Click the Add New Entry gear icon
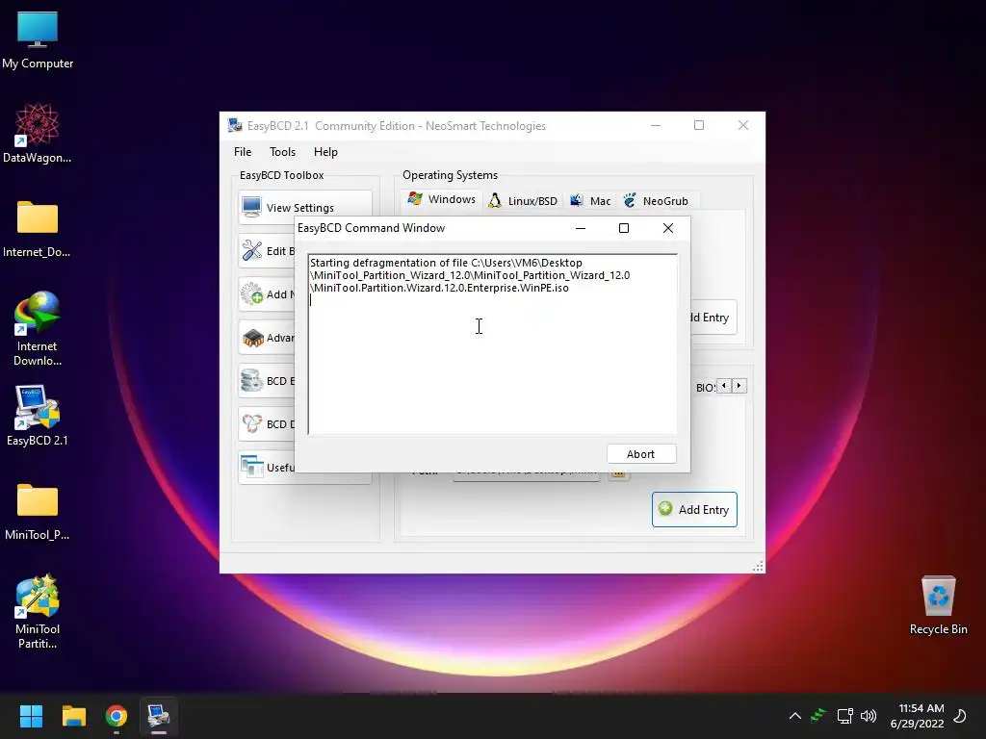The height and width of the screenshot is (739, 986). point(252,293)
